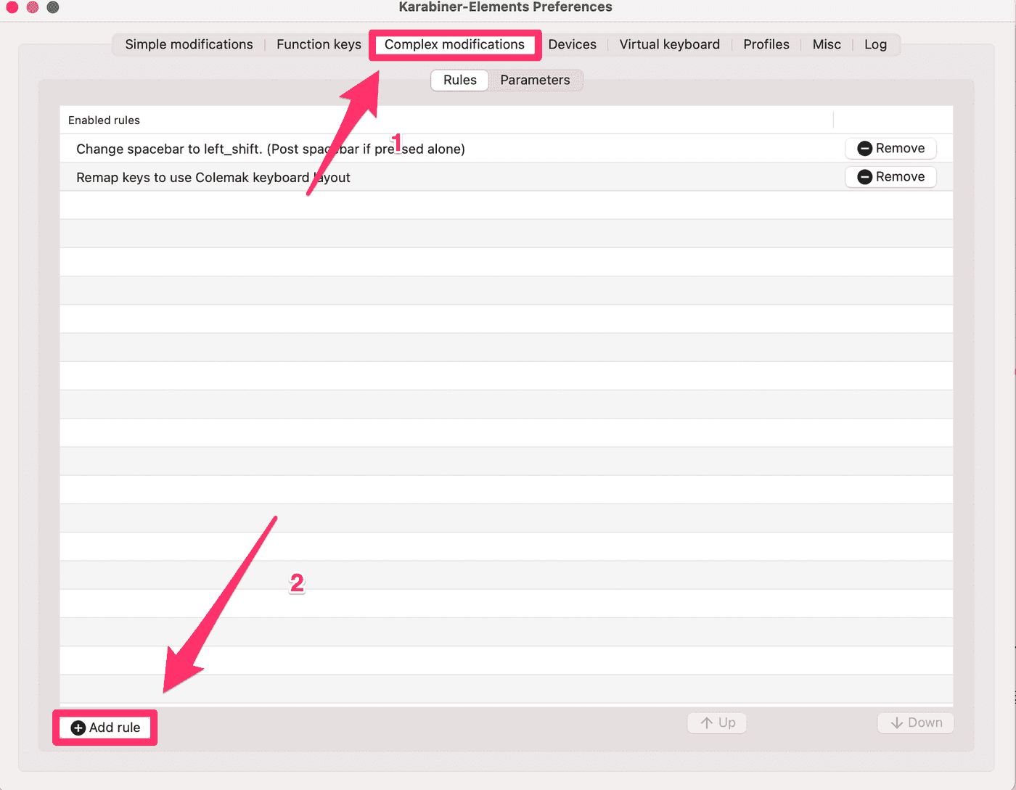Switch to the Function keys tab
The height and width of the screenshot is (790, 1016).
click(319, 44)
